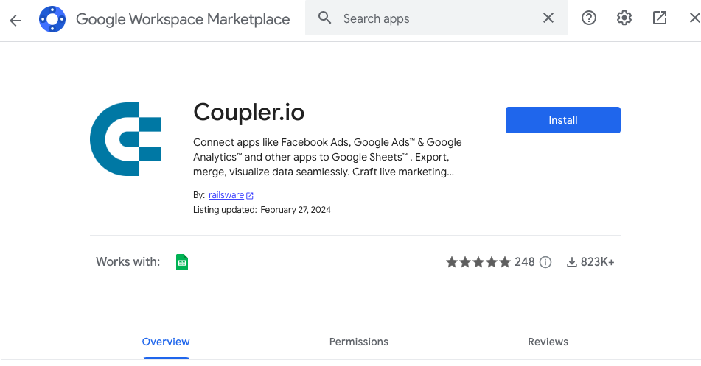Click the five-star rating
The height and width of the screenshot is (366, 701).
[x=478, y=262]
